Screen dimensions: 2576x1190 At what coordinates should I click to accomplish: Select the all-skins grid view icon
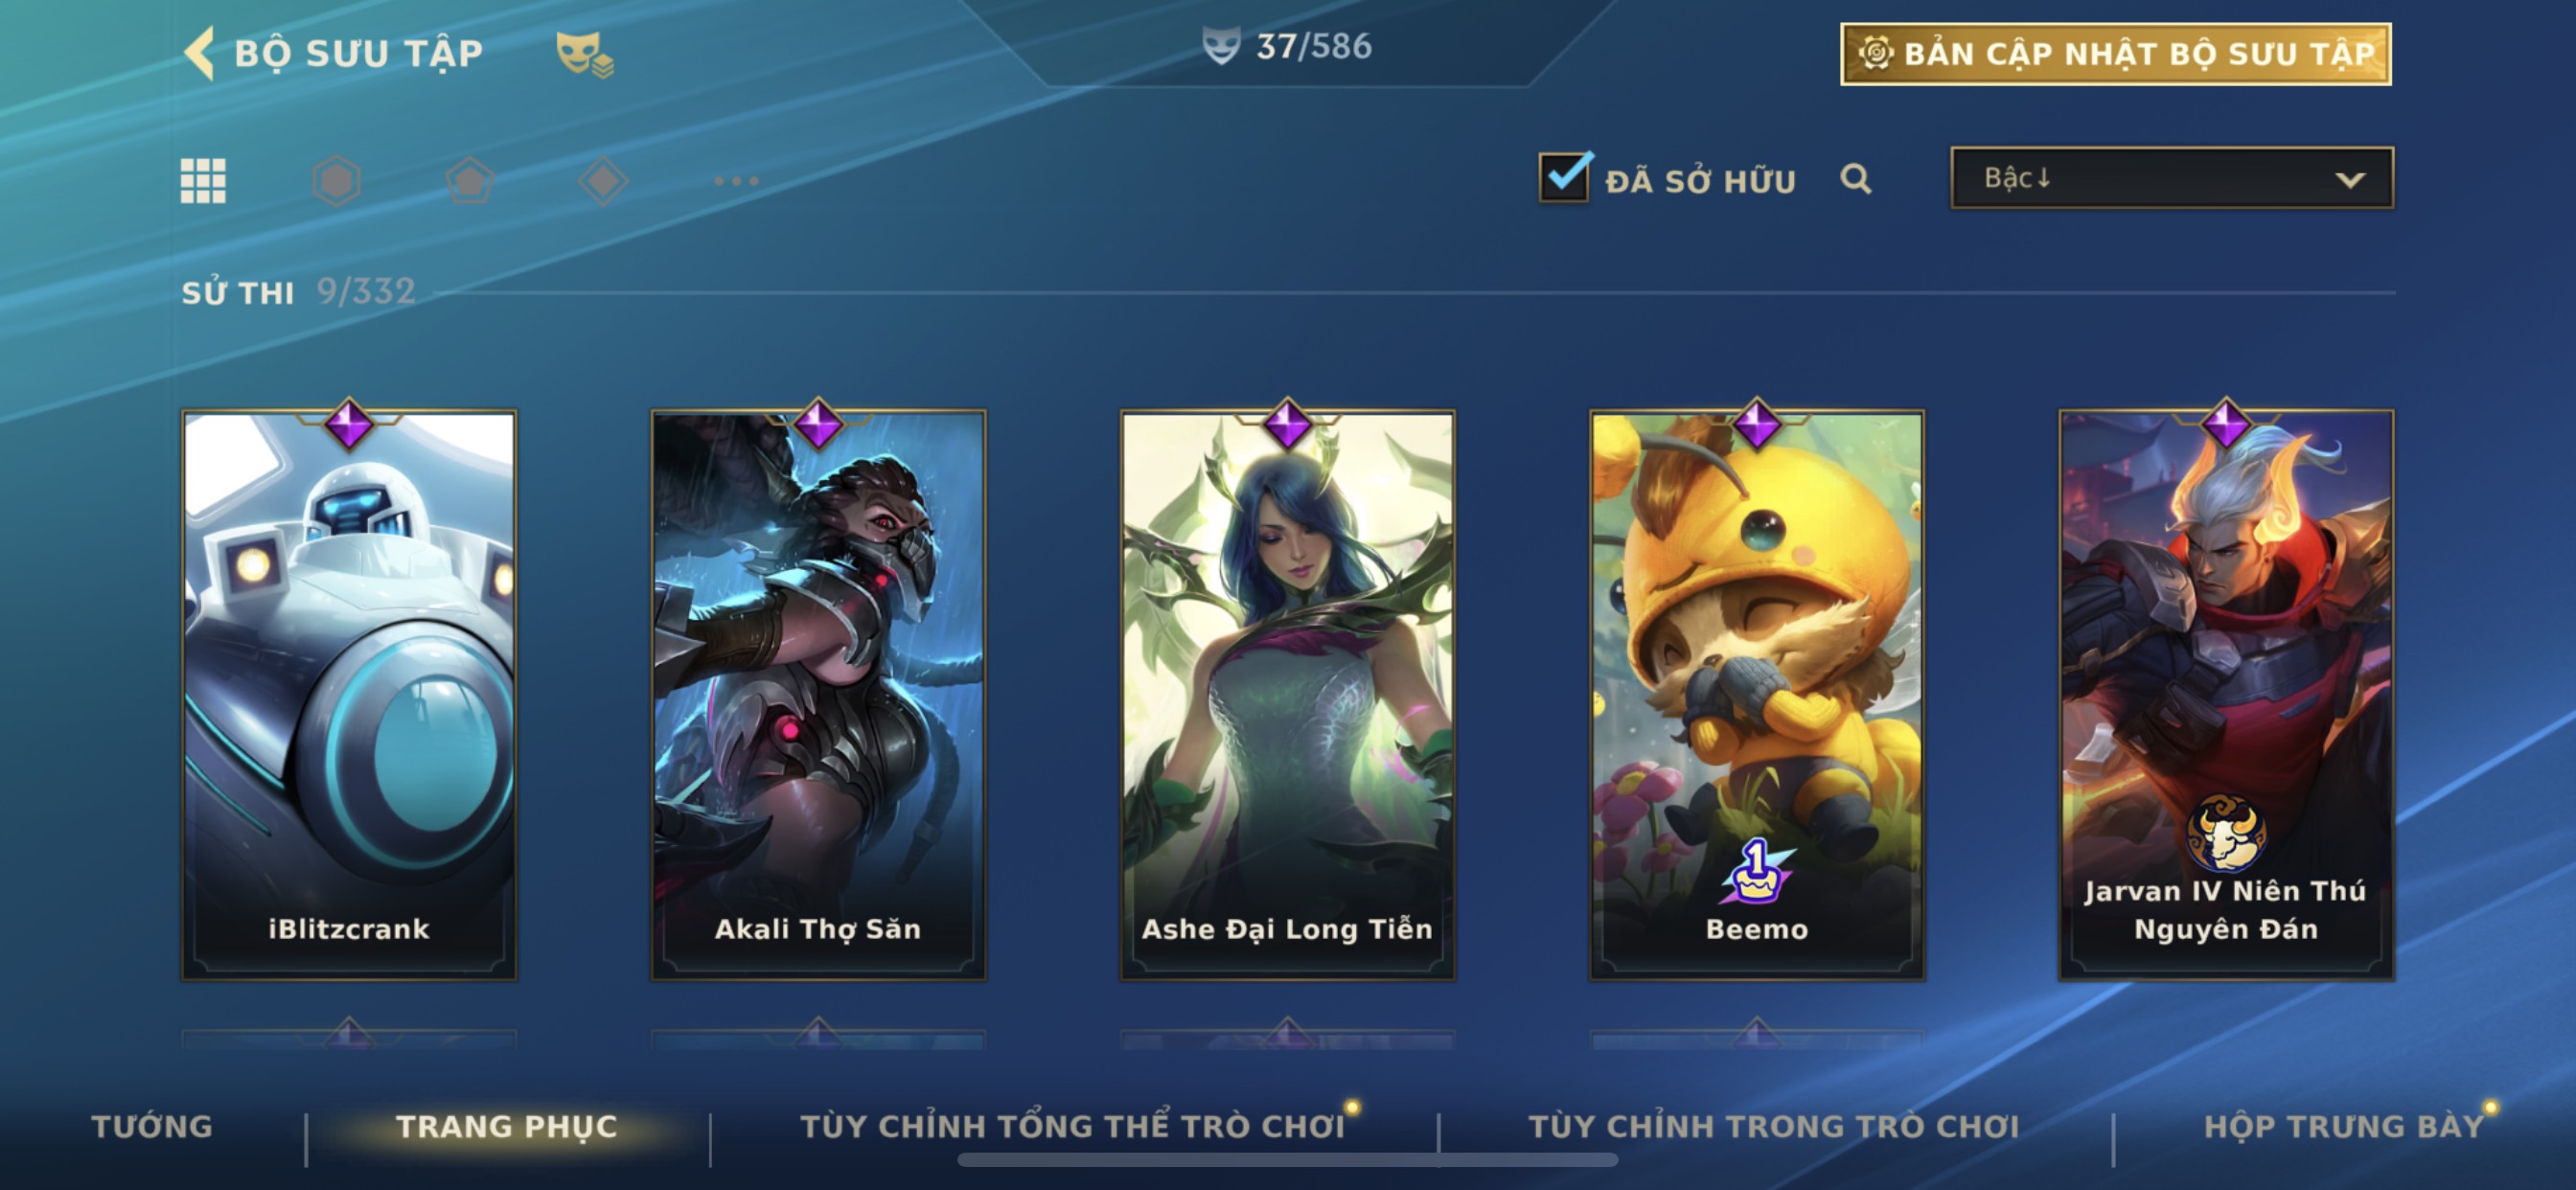(x=203, y=181)
